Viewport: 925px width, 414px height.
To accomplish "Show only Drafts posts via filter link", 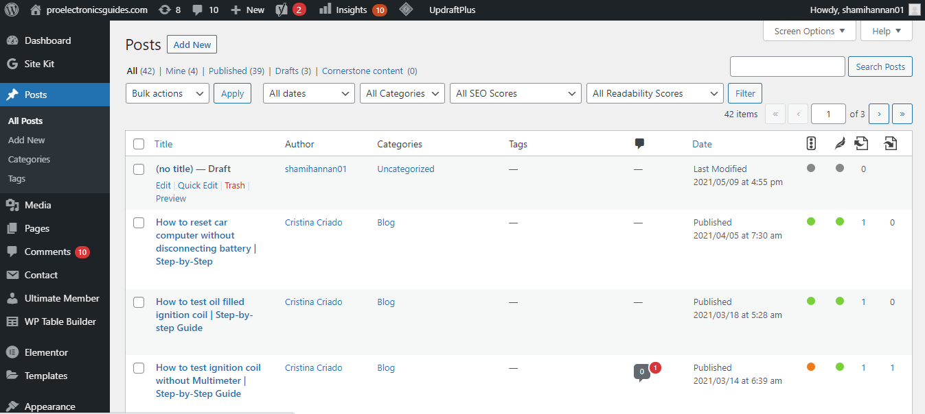I will click(x=287, y=71).
